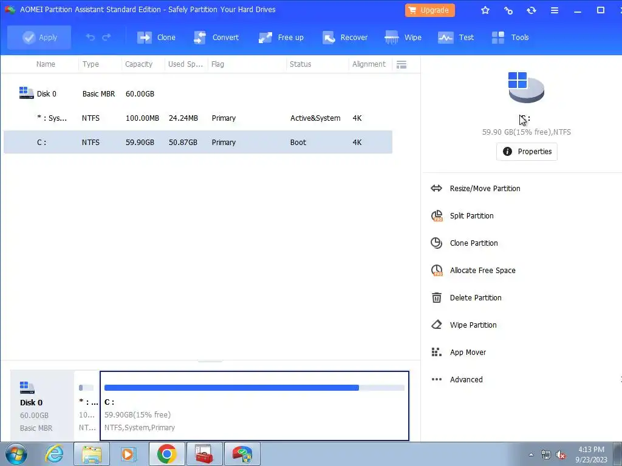Screen dimensions: 622x466
Task: Choose Delete Partition
Action: pyautogui.click(x=476, y=297)
